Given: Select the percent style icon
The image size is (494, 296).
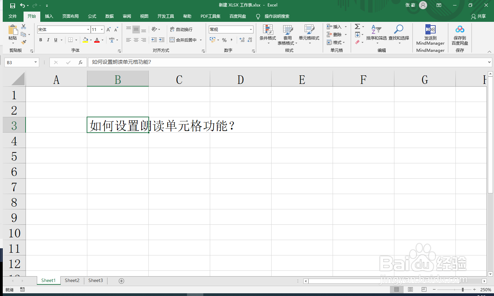Looking at the screenshot, I should coord(224,40).
